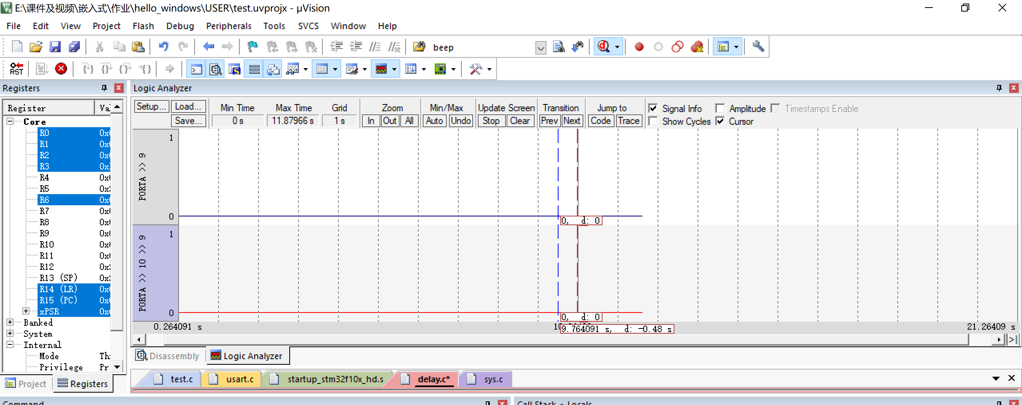The width and height of the screenshot is (1022, 405).
Task: Open the Configure Target Options wrench icon
Action: [758, 46]
